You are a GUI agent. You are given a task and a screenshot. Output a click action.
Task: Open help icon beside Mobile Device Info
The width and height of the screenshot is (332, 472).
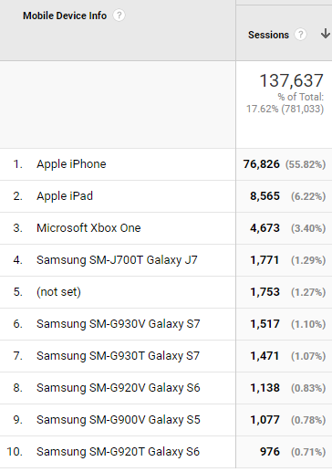(x=119, y=16)
